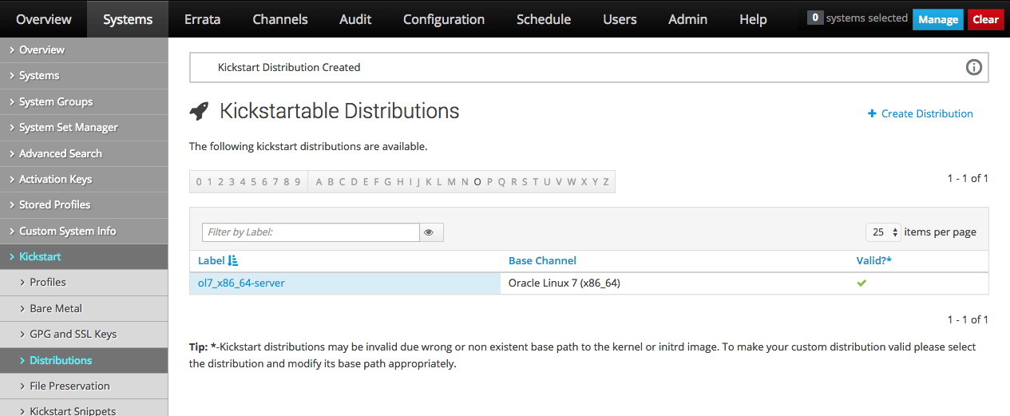
Task: Collapse the Kickstart sidebar section
Action: click(x=84, y=256)
